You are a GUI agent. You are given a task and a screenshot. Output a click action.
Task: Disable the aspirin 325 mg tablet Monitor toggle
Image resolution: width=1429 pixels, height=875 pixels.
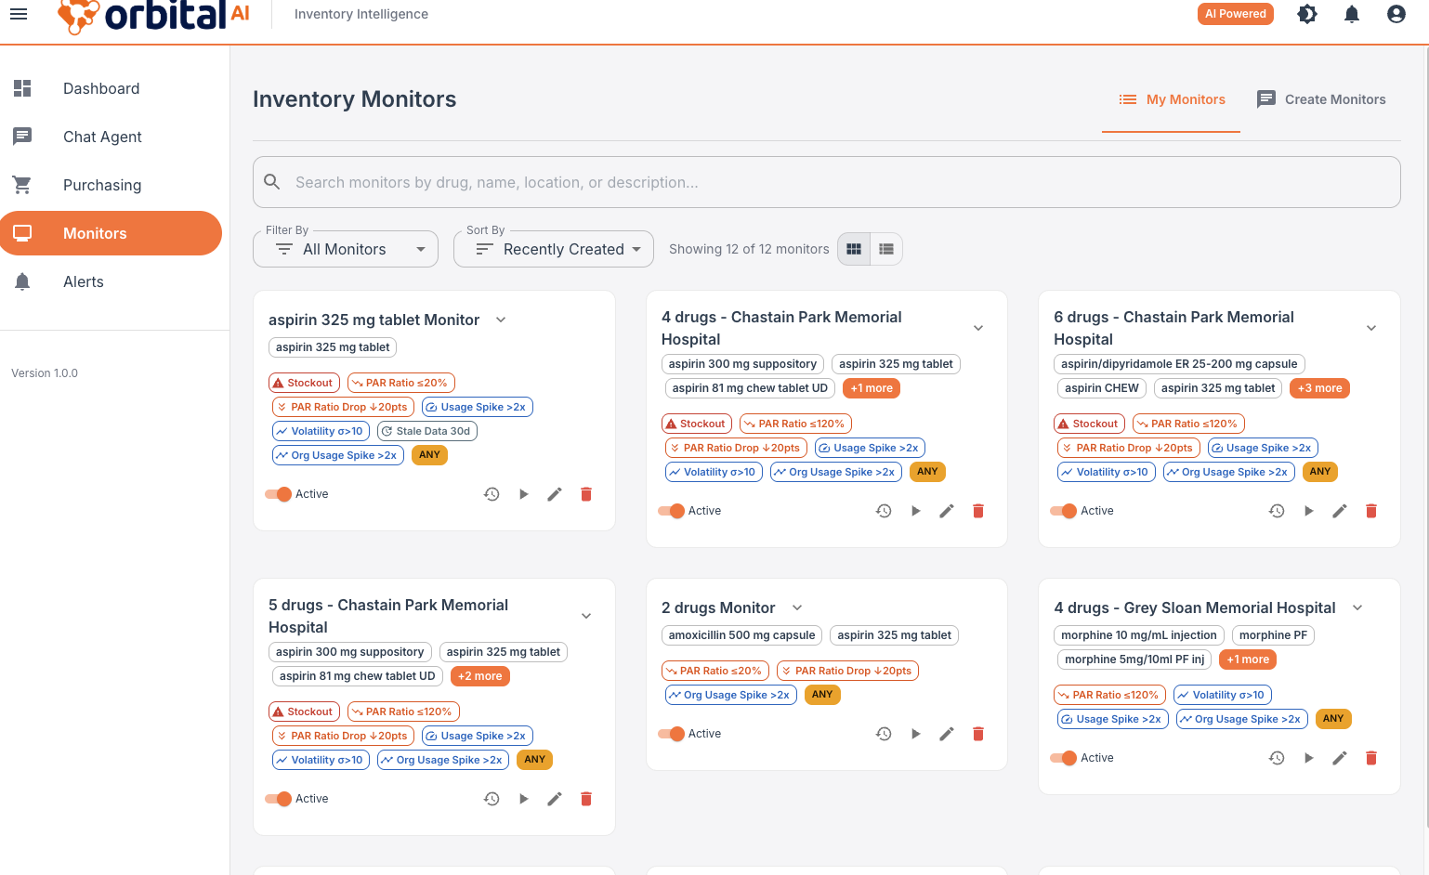click(279, 494)
